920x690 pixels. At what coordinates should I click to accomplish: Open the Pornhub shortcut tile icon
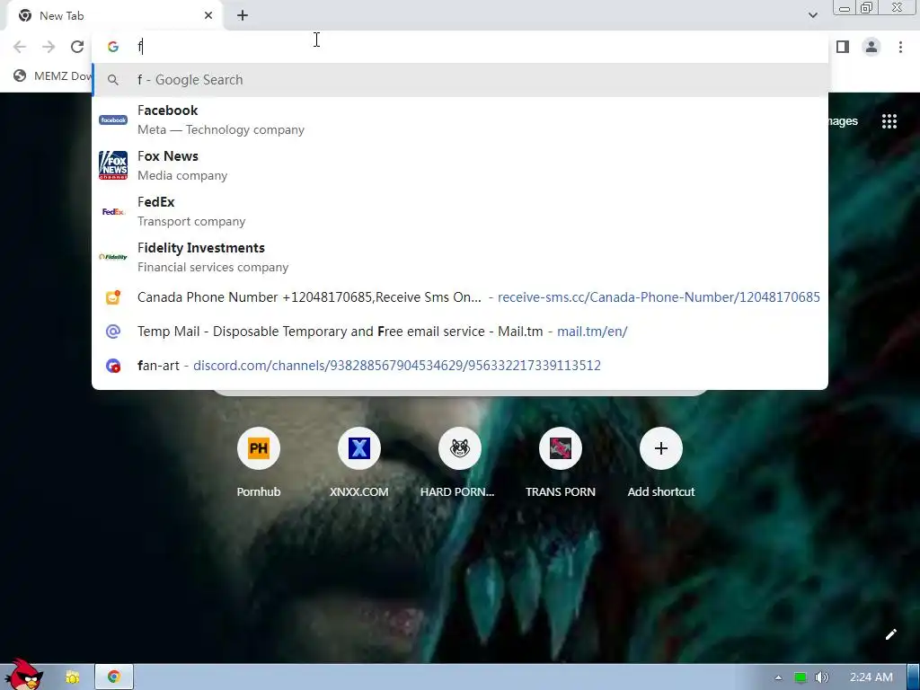(259, 448)
